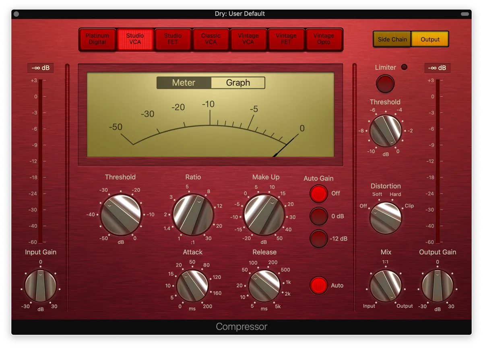
Task: Enable the Limiter round button
Action: (x=385, y=84)
